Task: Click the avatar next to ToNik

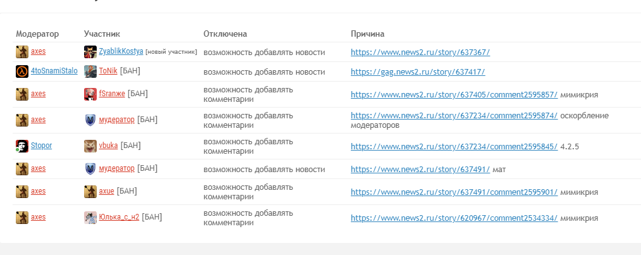Action: [90, 72]
